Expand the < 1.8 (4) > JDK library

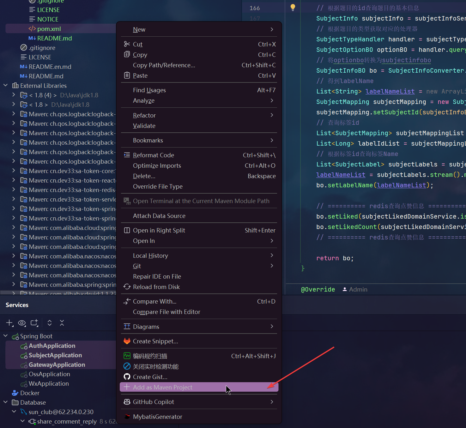coord(14,95)
